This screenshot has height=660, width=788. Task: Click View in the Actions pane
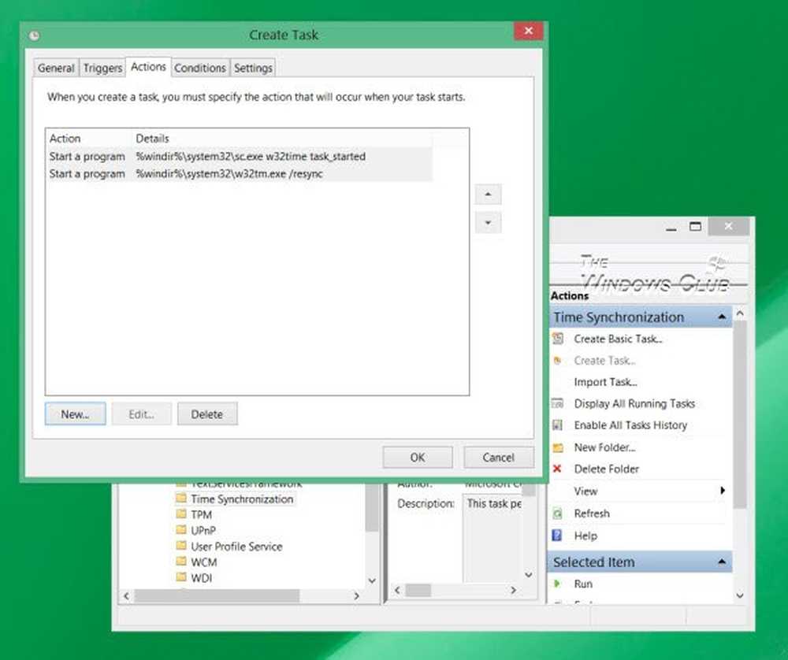point(585,491)
